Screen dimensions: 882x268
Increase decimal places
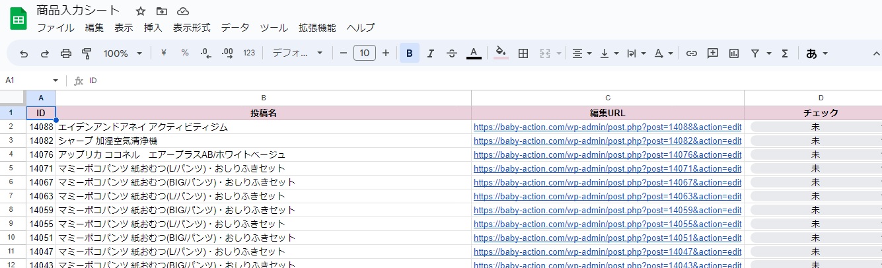click(x=227, y=53)
